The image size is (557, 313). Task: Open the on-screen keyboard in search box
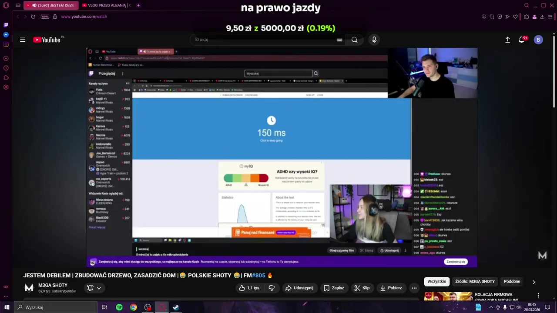tap(339, 40)
